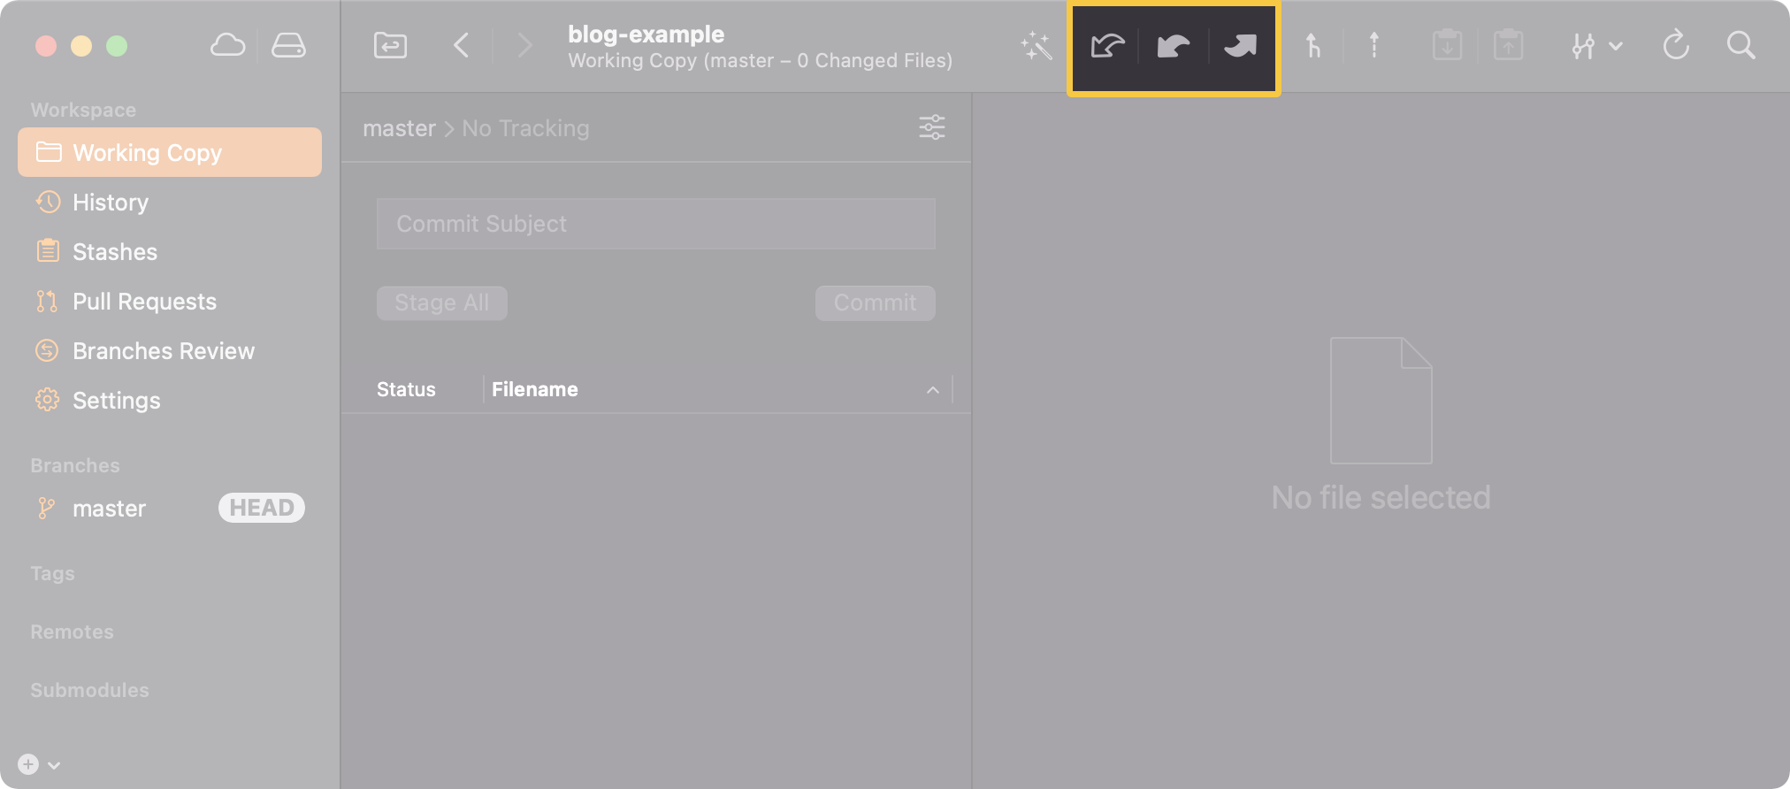Open working copy view options sliders
1790x789 pixels.
pos(931,127)
